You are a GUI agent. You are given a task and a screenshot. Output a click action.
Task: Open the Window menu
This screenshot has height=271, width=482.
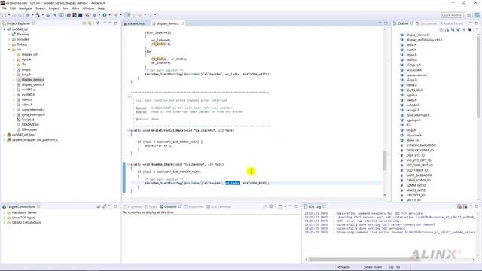pyautogui.click(x=89, y=8)
